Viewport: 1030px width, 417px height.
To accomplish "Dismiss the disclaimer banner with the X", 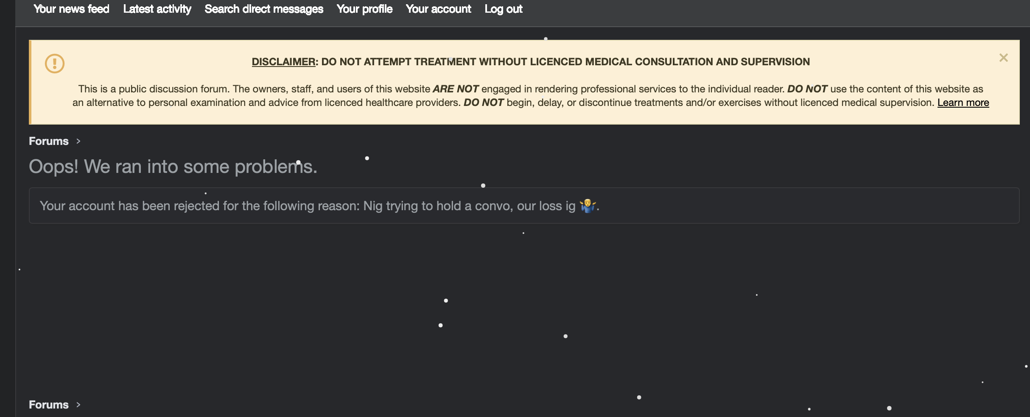I will 1003,58.
